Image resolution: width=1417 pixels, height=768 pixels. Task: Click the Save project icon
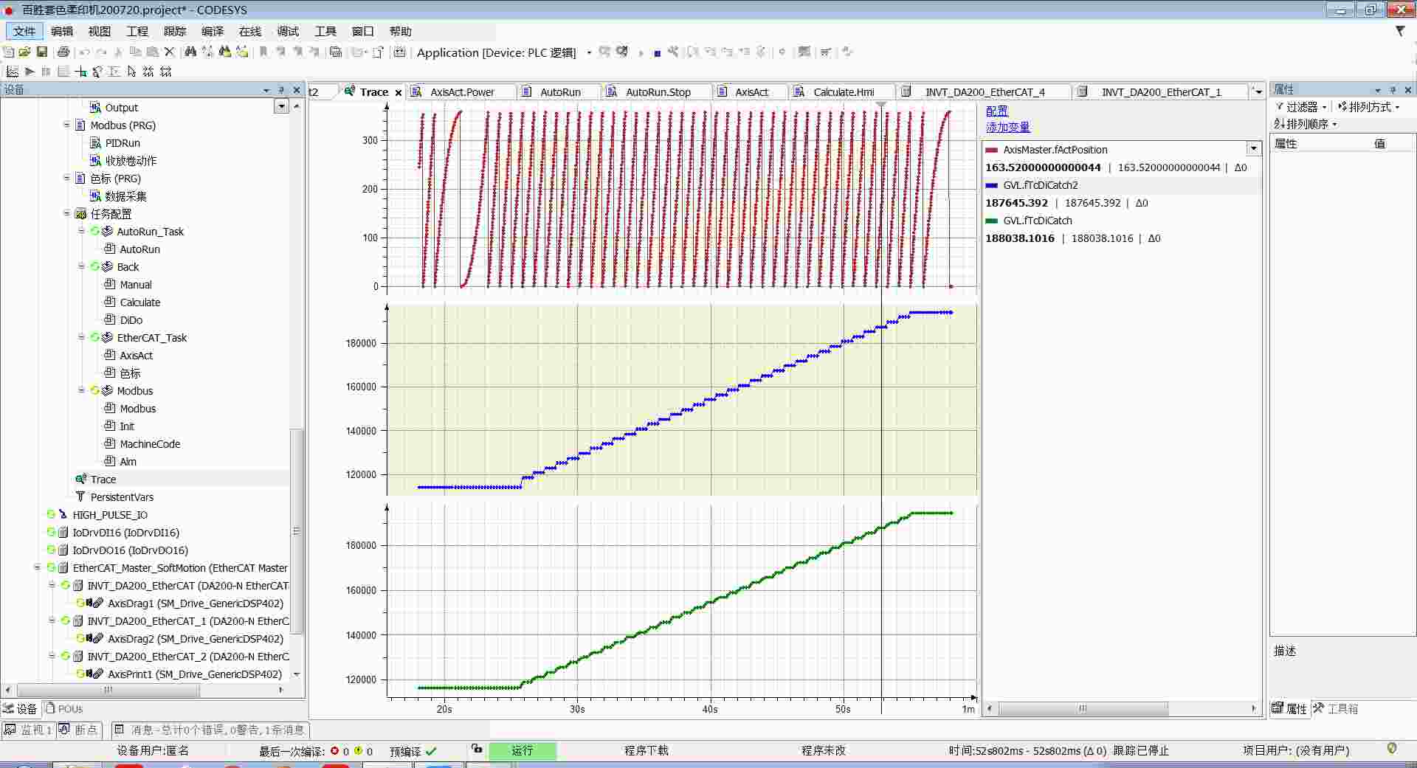pyautogui.click(x=42, y=52)
